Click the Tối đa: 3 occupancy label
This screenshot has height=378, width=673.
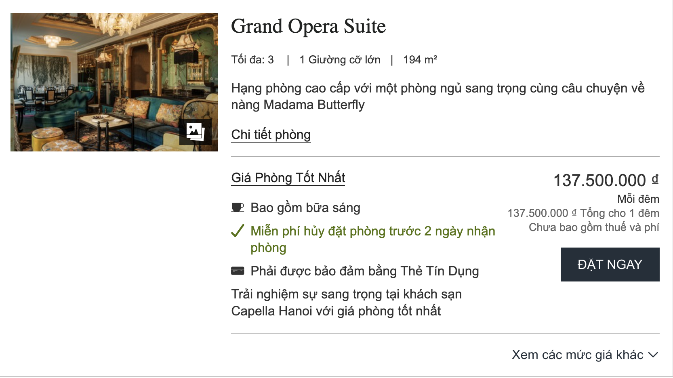coord(252,60)
